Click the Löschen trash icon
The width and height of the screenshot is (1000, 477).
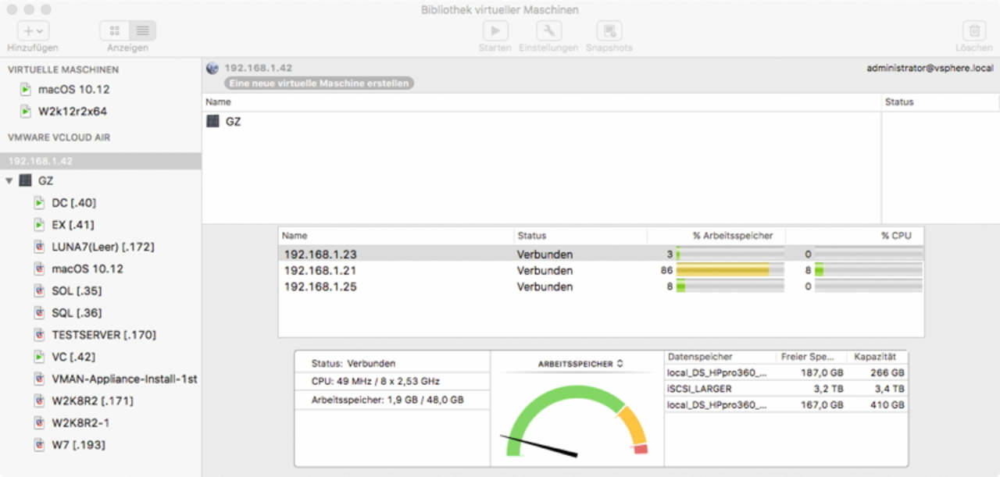pos(974,31)
